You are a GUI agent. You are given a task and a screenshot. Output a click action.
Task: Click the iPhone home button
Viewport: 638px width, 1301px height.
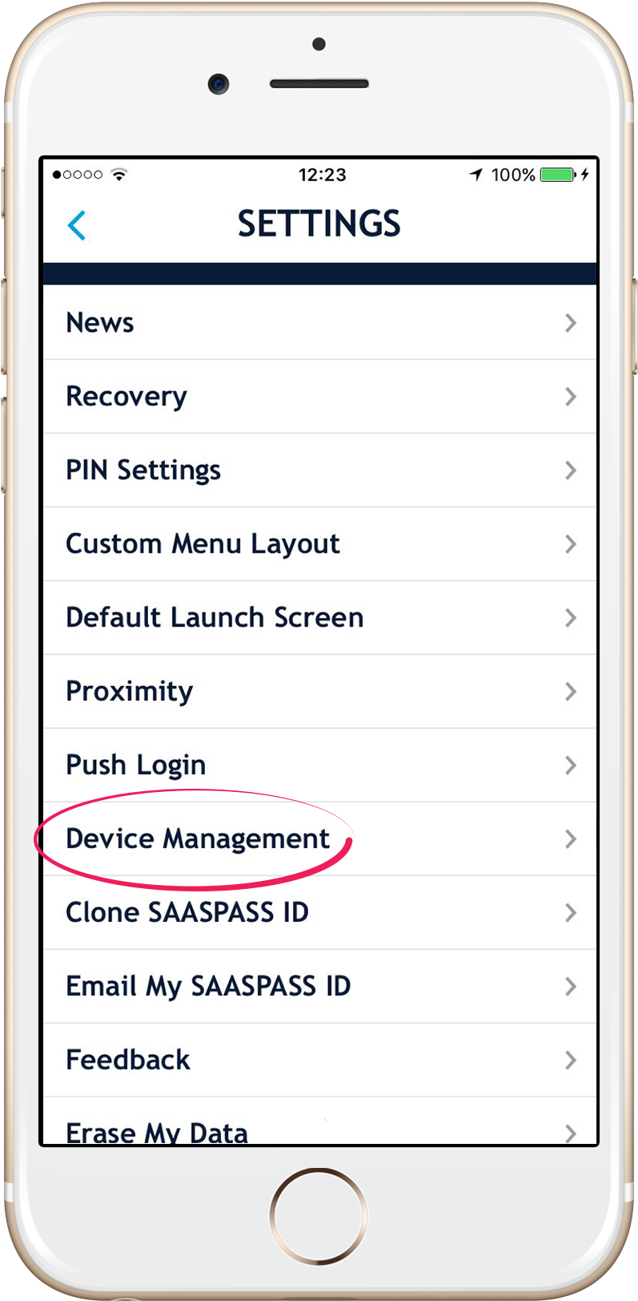coord(319,1214)
